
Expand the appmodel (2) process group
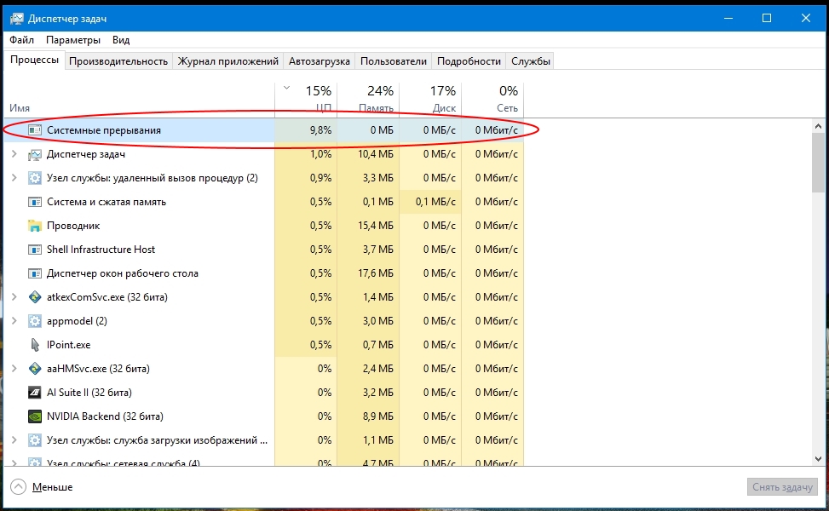[14, 321]
